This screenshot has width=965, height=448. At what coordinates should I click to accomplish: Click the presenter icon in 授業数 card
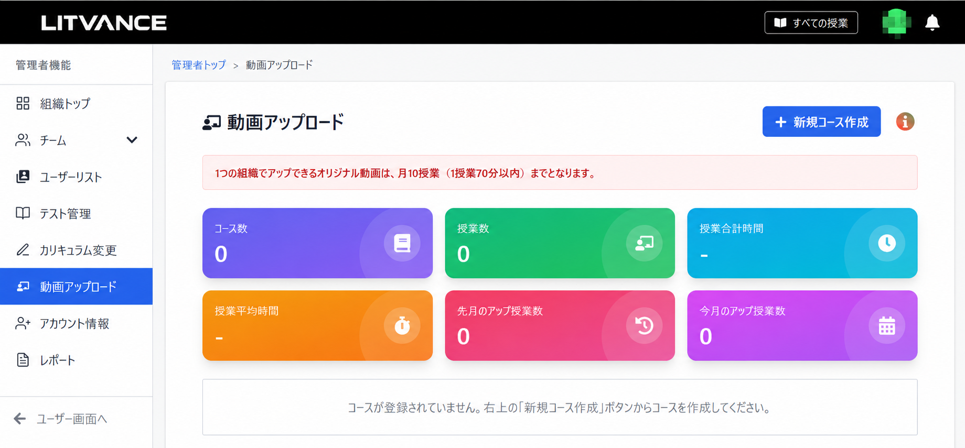pyautogui.click(x=644, y=243)
